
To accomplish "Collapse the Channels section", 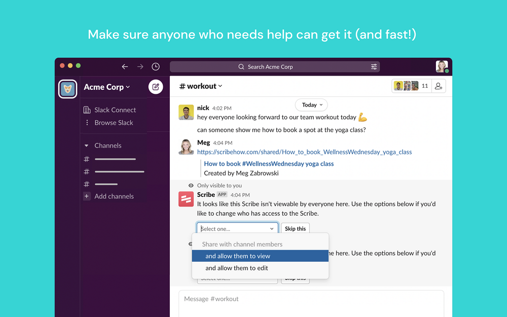I will [86, 146].
